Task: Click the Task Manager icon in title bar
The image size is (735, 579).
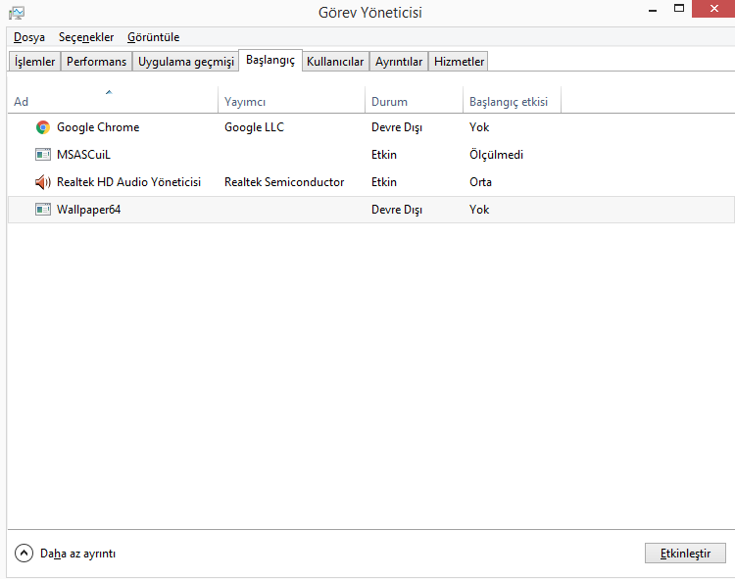Action: click(x=16, y=13)
